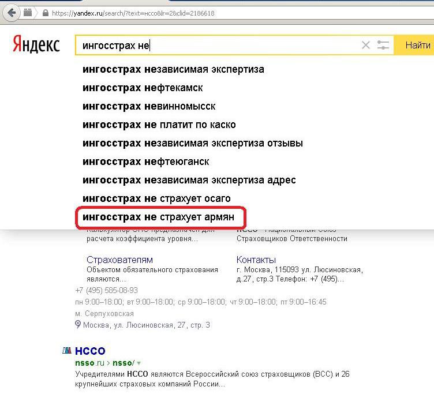Open the Страхователям link
The height and width of the screenshot is (398, 434).
point(119,260)
